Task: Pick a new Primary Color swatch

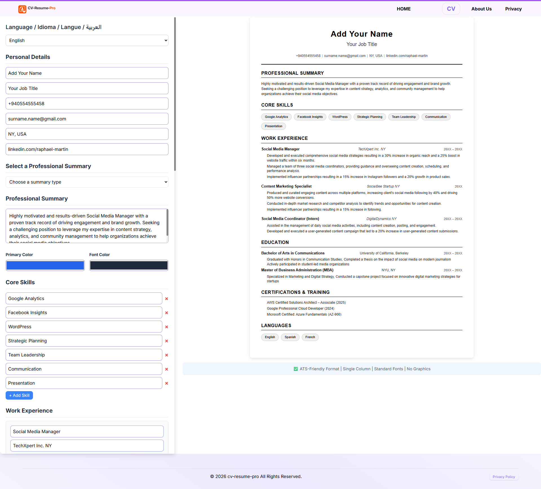Action: point(45,265)
